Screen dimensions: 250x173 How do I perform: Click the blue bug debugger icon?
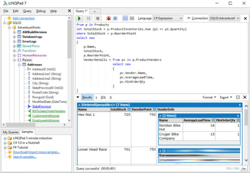tap(115, 19)
